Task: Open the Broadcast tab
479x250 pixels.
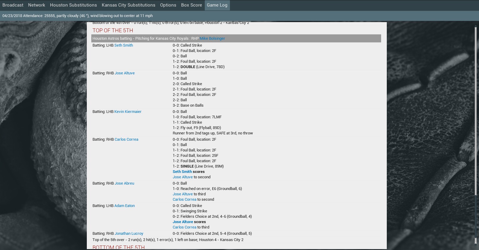Action: coord(13,5)
